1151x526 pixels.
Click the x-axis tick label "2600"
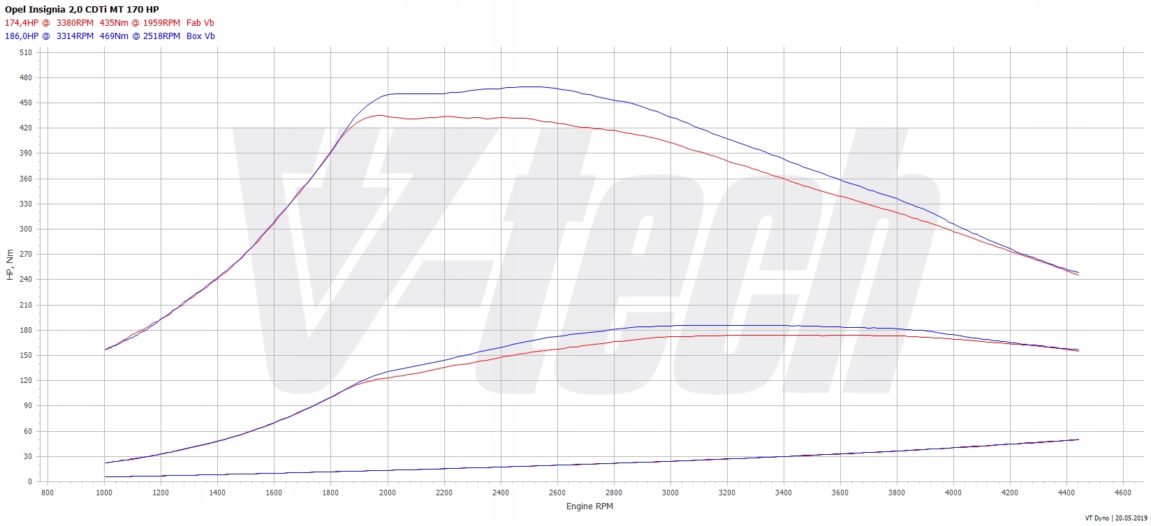(x=557, y=493)
